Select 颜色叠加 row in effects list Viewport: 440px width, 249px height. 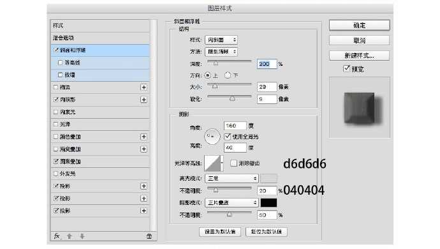coord(100,137)
